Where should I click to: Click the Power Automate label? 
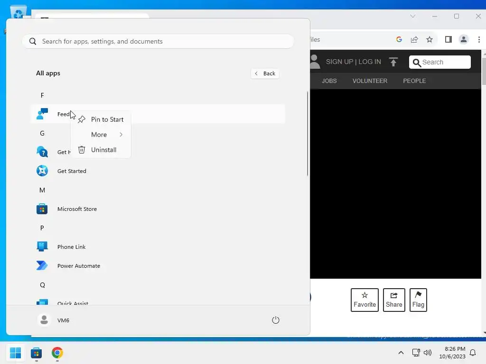click(79, 266)
